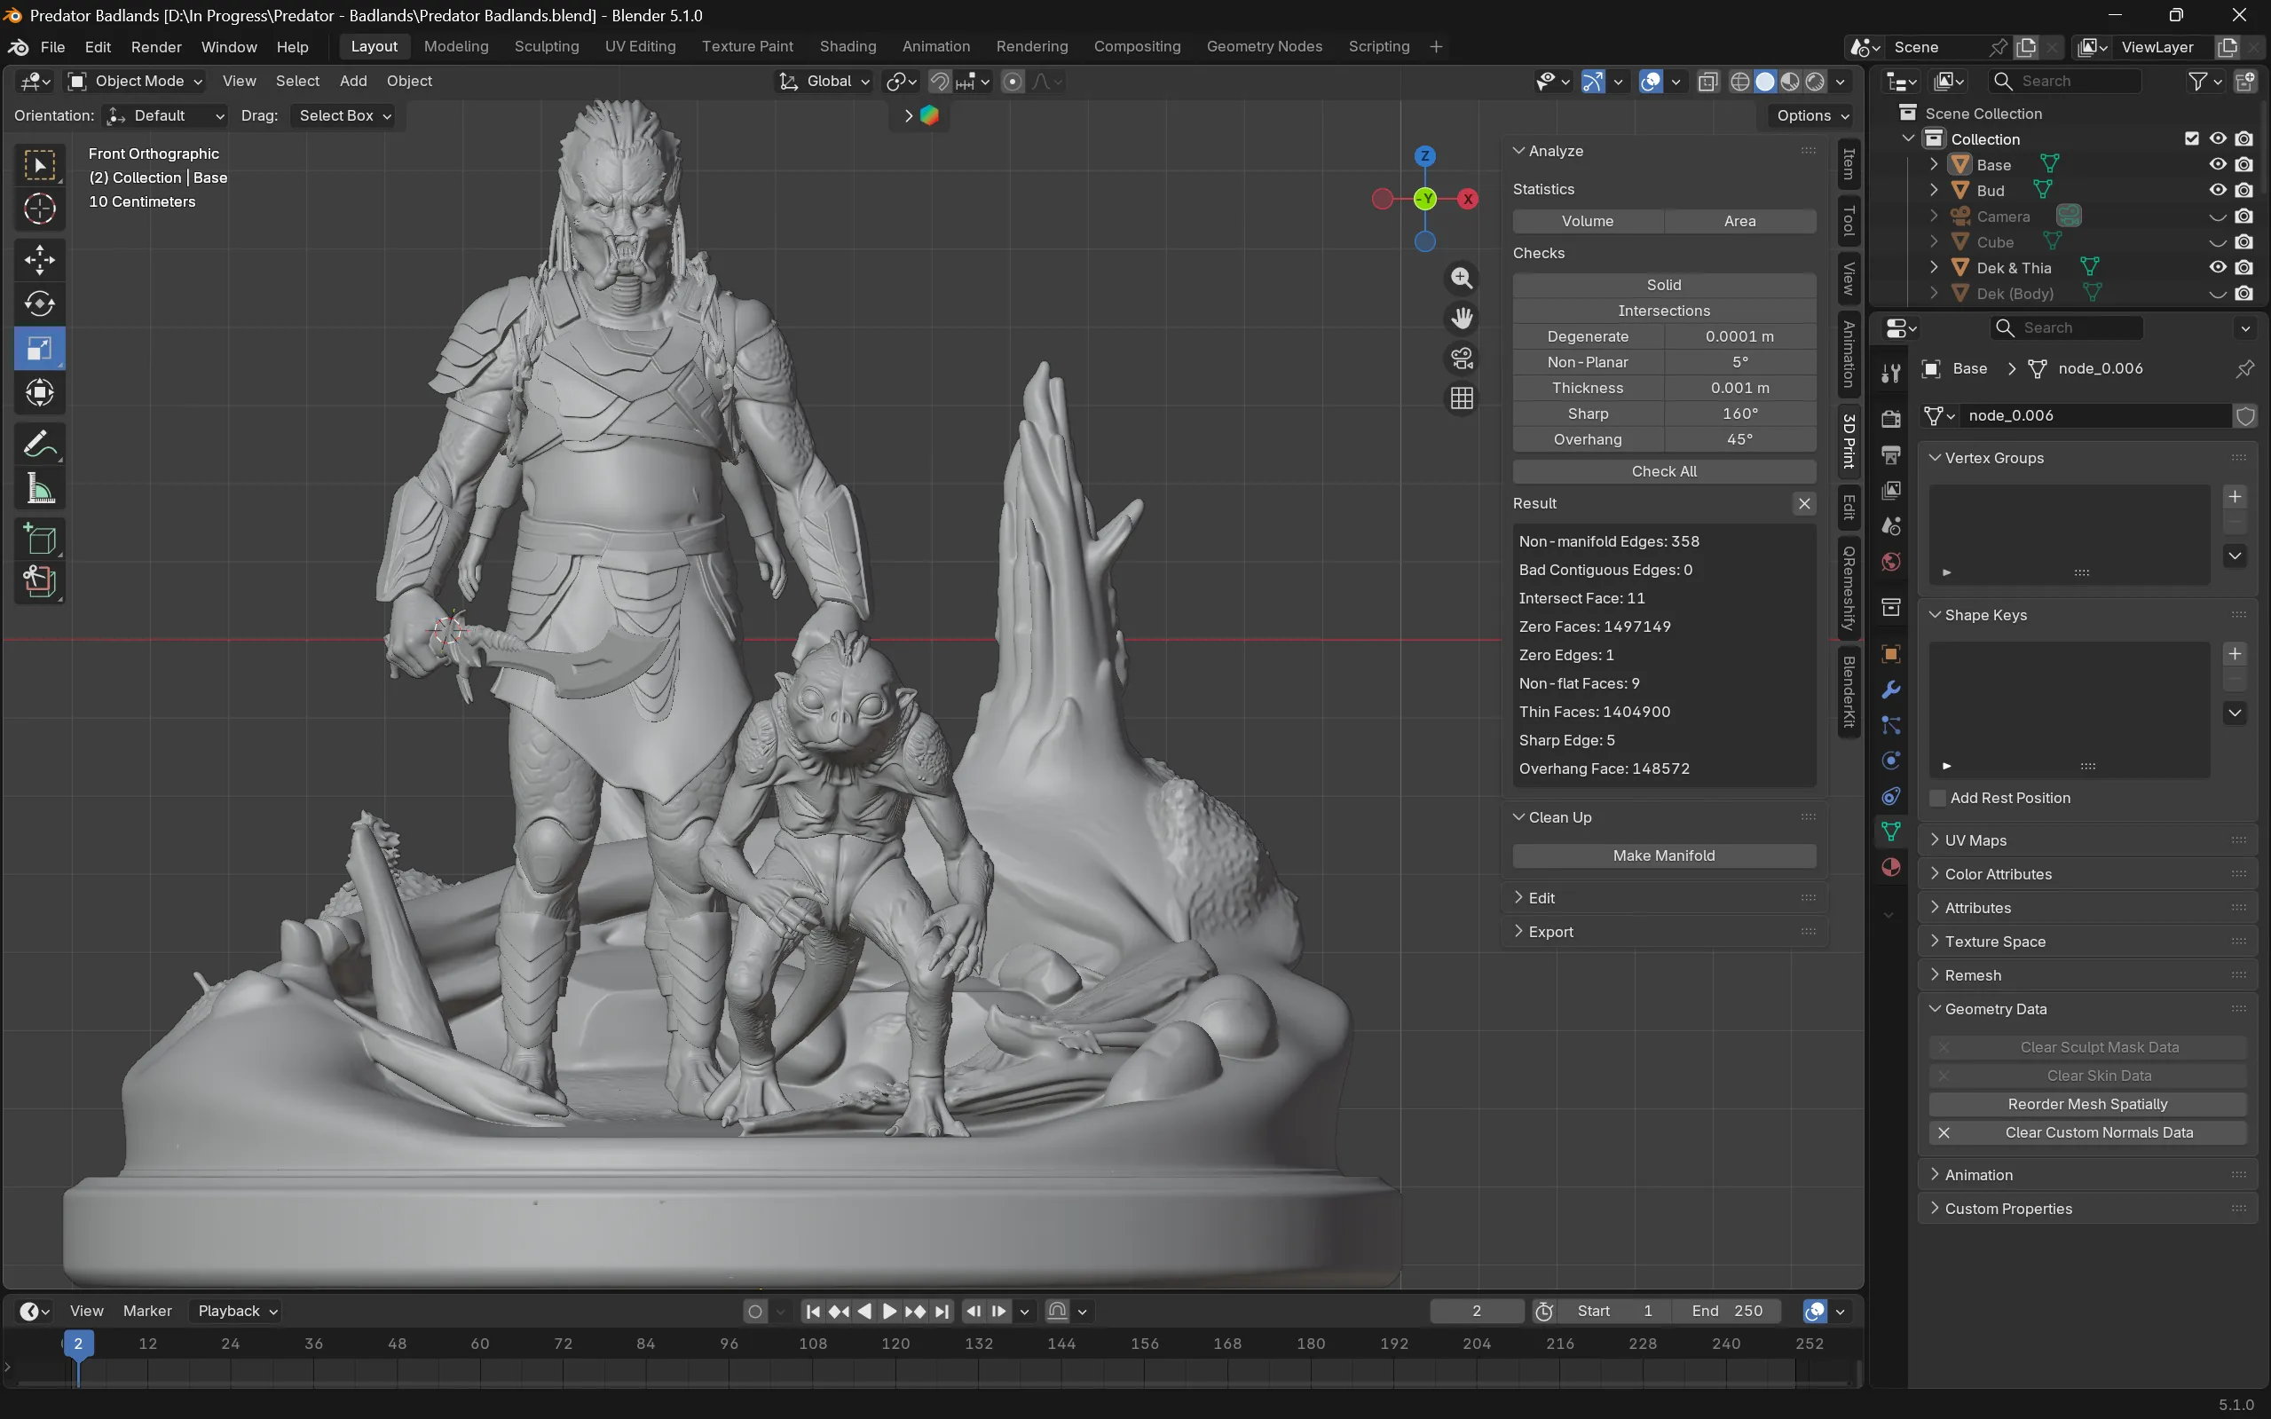Click the Blender logo menu icon
The height and width of the screenshot is (1419, 2271).
click(x=18, y=47)
